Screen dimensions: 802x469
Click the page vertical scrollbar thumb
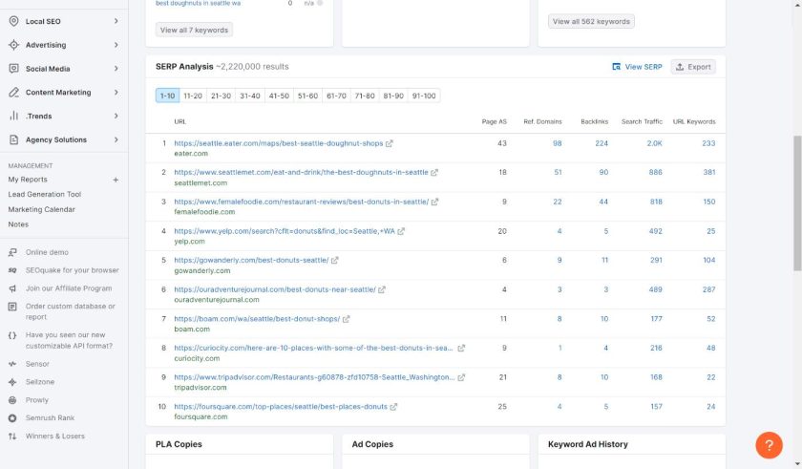(x=797, y=203)
